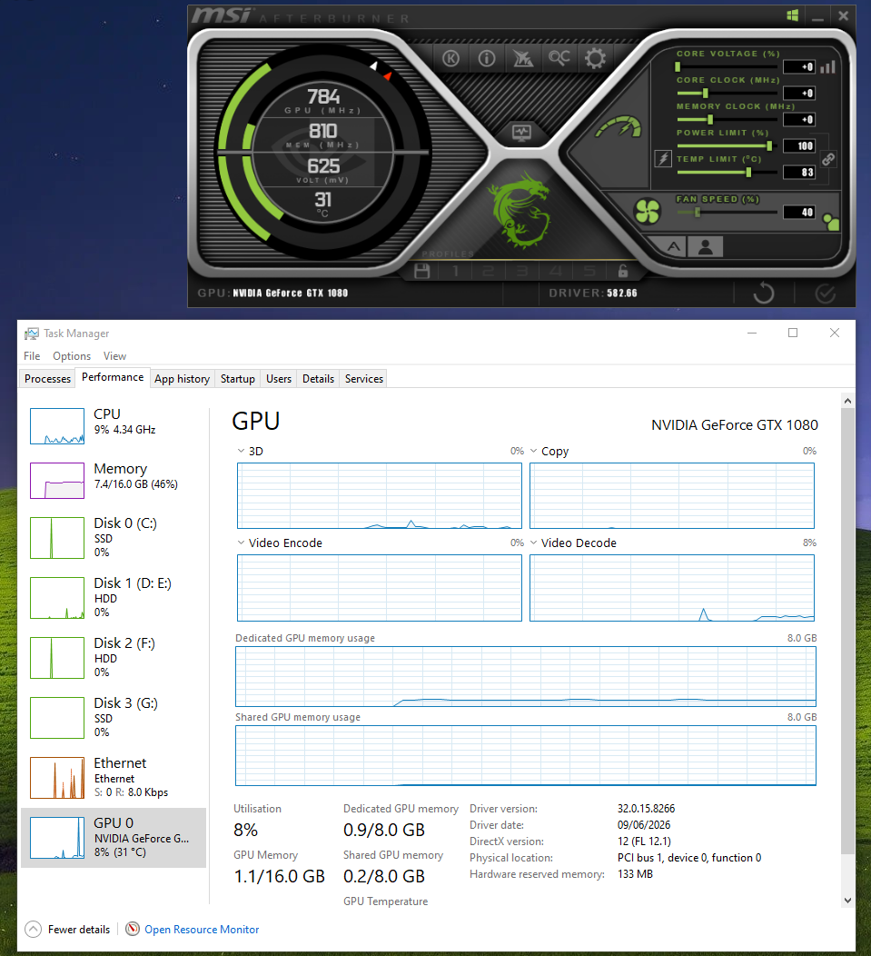The height and width of the screenshot is (956, 871).
Task: Click the fan icon beside Fan Speed
Action: [648, 212]
